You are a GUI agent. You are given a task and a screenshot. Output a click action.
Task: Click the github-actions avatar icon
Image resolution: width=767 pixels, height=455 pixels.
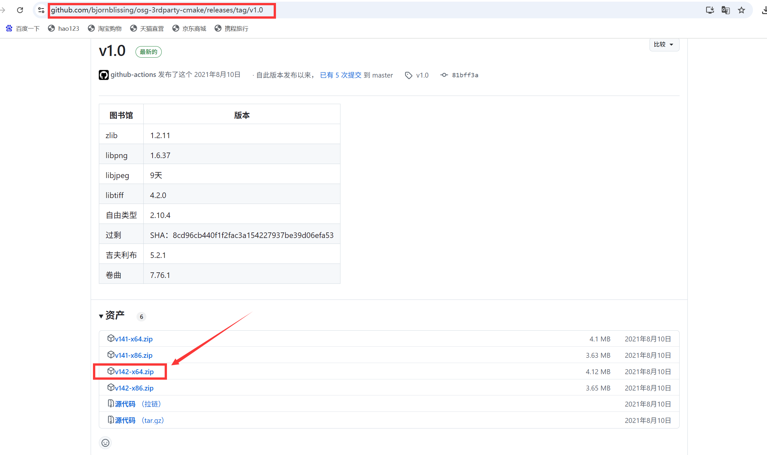click(x=104, y=75)
